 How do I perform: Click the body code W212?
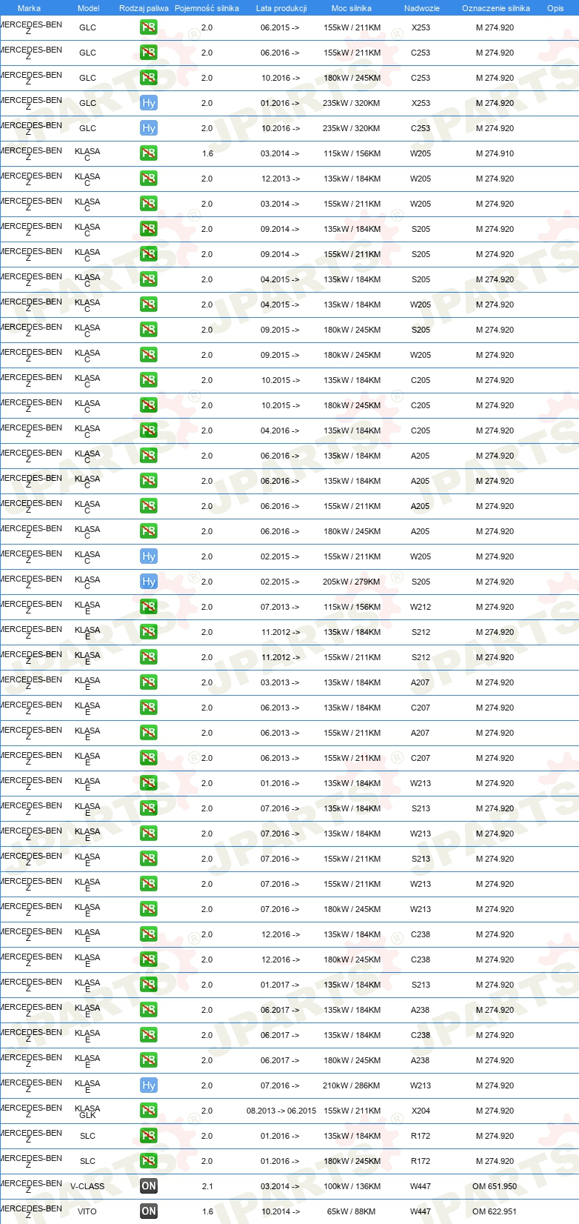[x=421, y=608]
